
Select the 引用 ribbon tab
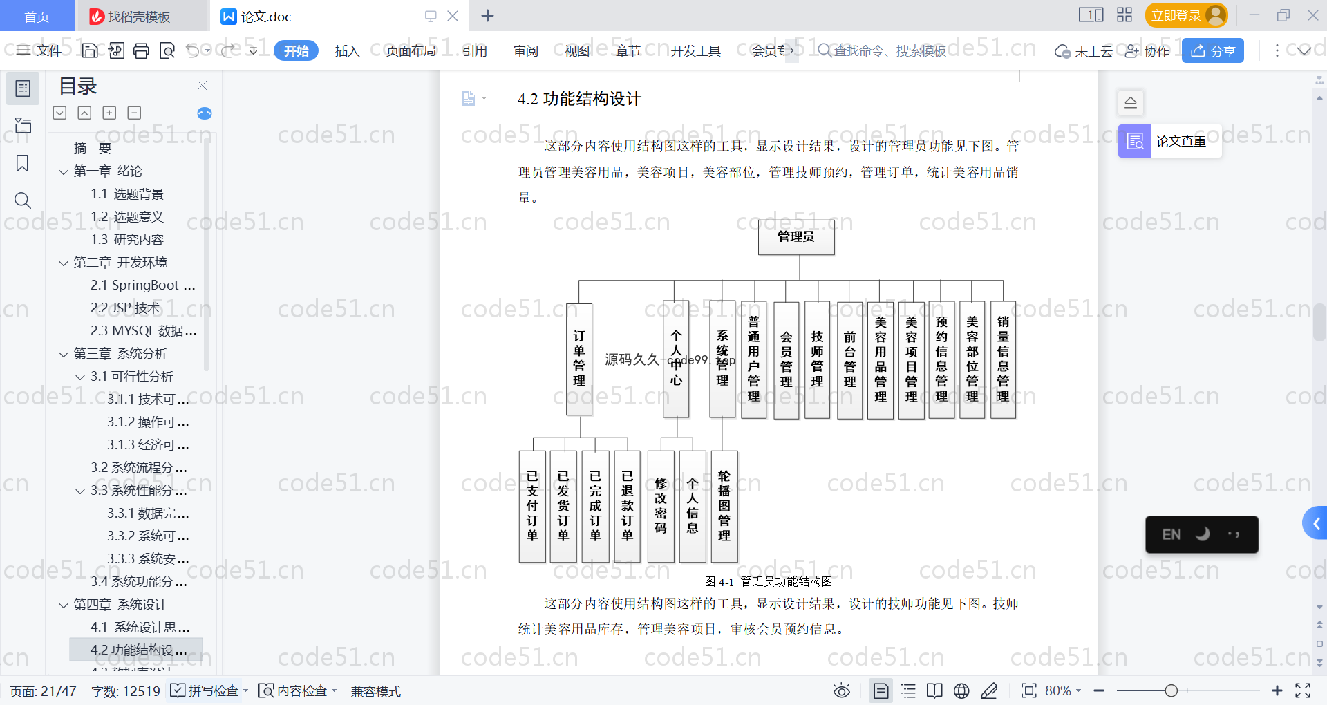(x=475, y=50)
